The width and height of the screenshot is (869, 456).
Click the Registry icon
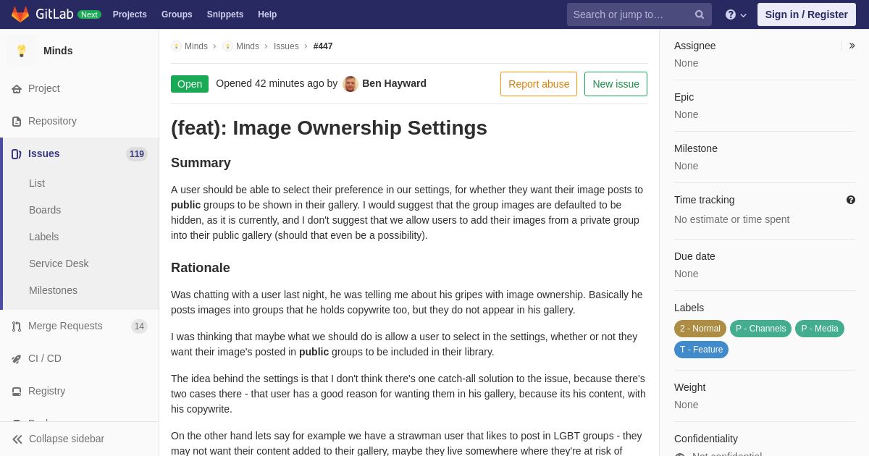pos(17,392)
